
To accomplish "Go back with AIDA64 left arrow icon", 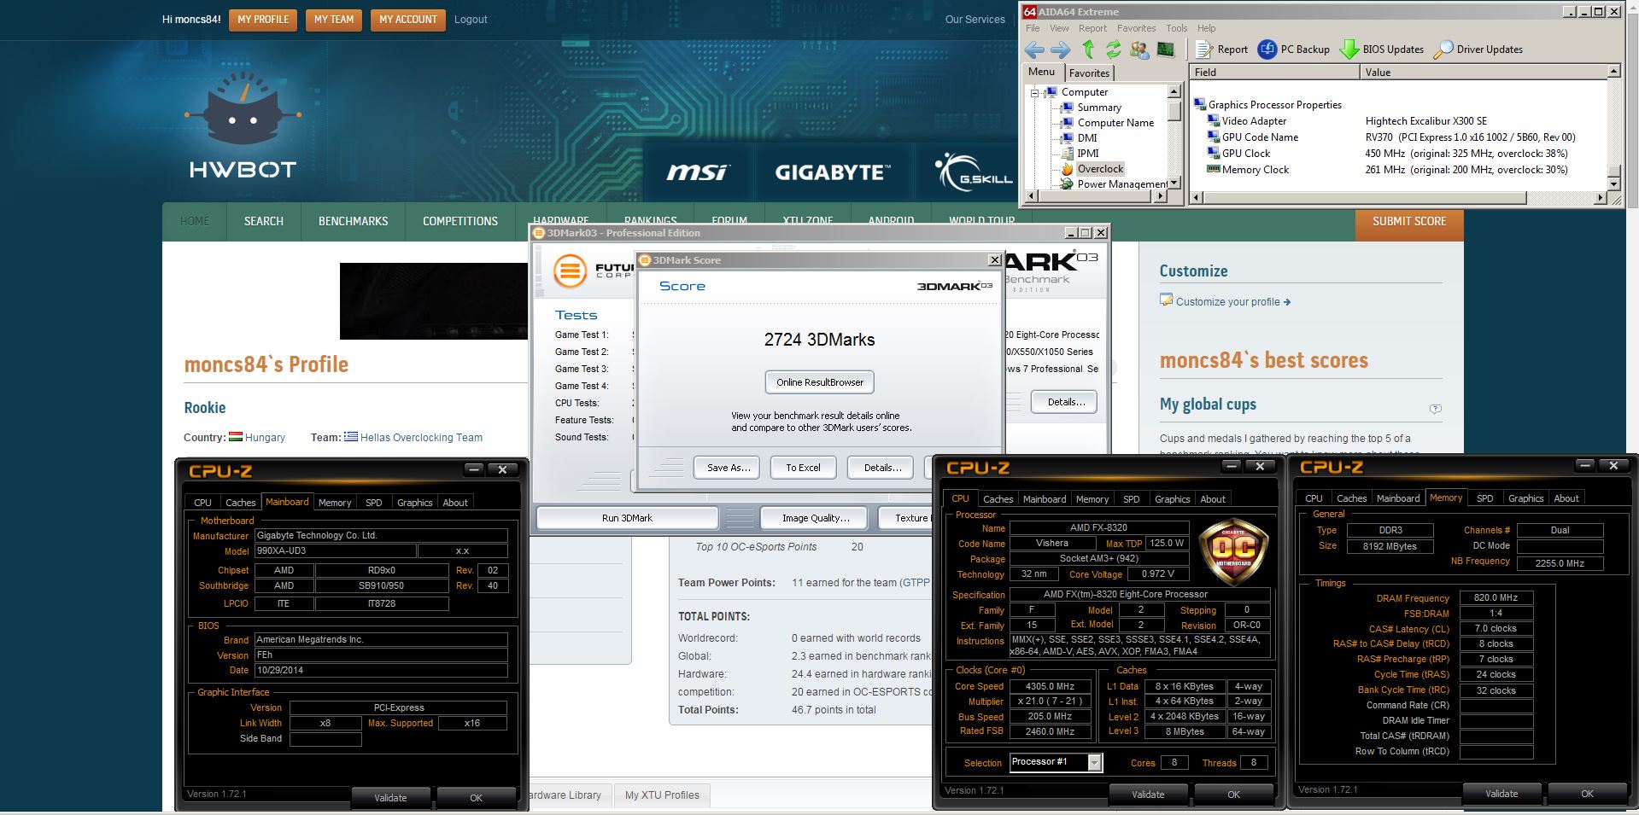I will pyautogui.click(x=1035, y=49).
